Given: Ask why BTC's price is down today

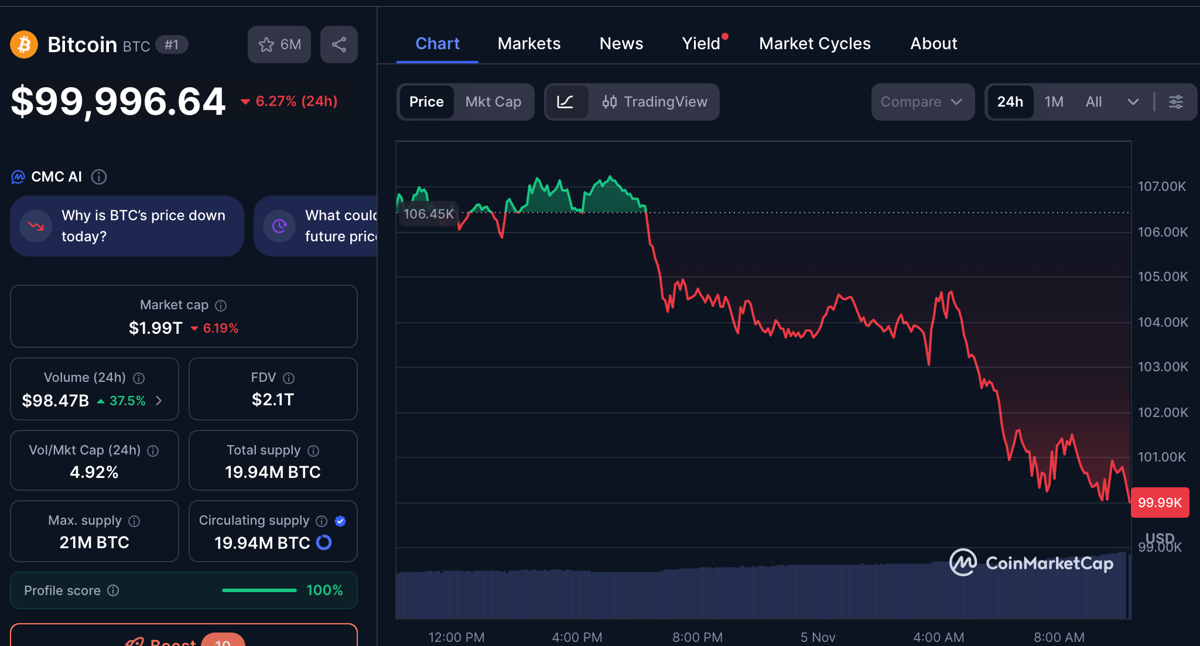Looking at the screenshot, I should coord(127,226).
